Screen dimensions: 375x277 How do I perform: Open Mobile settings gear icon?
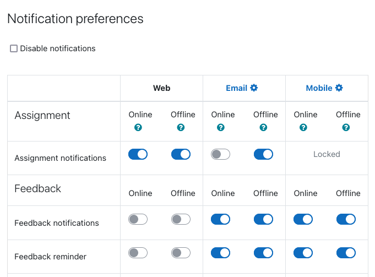point(339,88)
